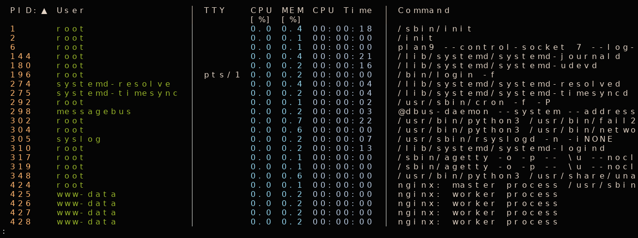Click the colon command prompt
The image size is (638, 238).
[4, 232]
